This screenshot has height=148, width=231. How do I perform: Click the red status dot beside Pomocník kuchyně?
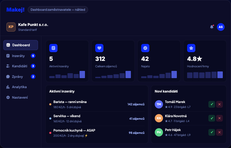(50, 133)
